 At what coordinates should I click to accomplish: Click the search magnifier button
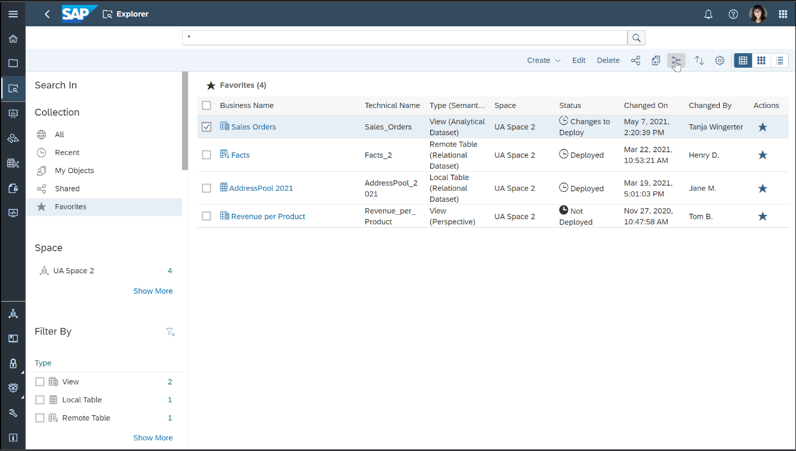coord(636,37)
